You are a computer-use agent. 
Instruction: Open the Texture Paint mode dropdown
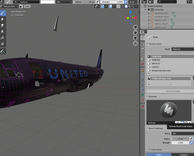pos(9,7)
